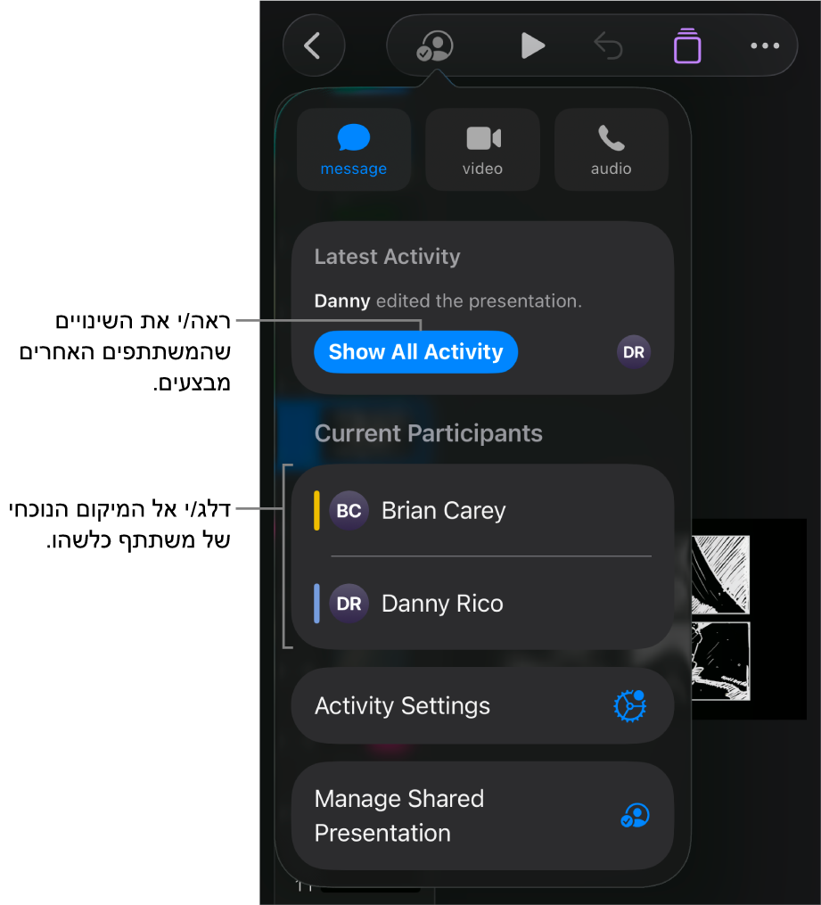Tap the DR avatar in Latest Activity
This screenshot has width=821, height=905.
tap(634, 351)
